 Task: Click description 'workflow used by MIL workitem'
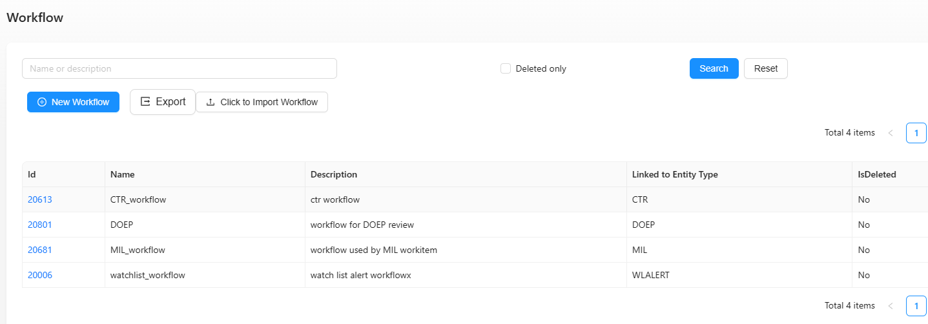click(x=374, y=250)
